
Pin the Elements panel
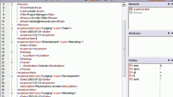(169, 4)
